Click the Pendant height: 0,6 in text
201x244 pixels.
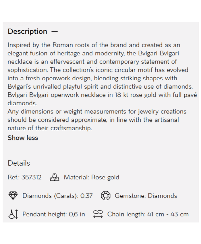point(54,214)
